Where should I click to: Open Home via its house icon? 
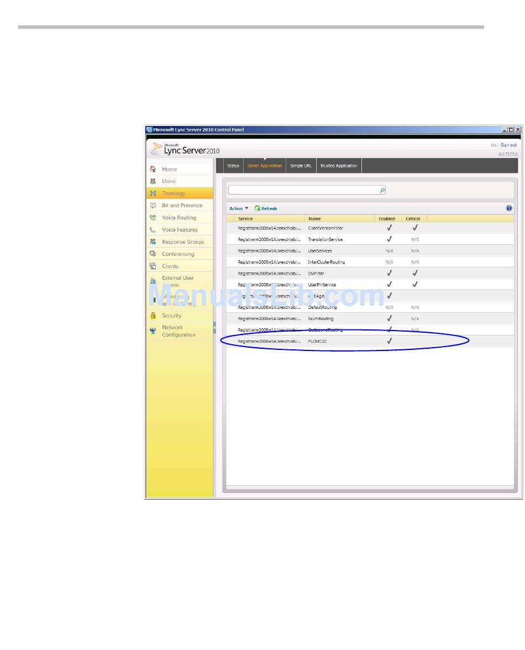click(x=153, y=169)
